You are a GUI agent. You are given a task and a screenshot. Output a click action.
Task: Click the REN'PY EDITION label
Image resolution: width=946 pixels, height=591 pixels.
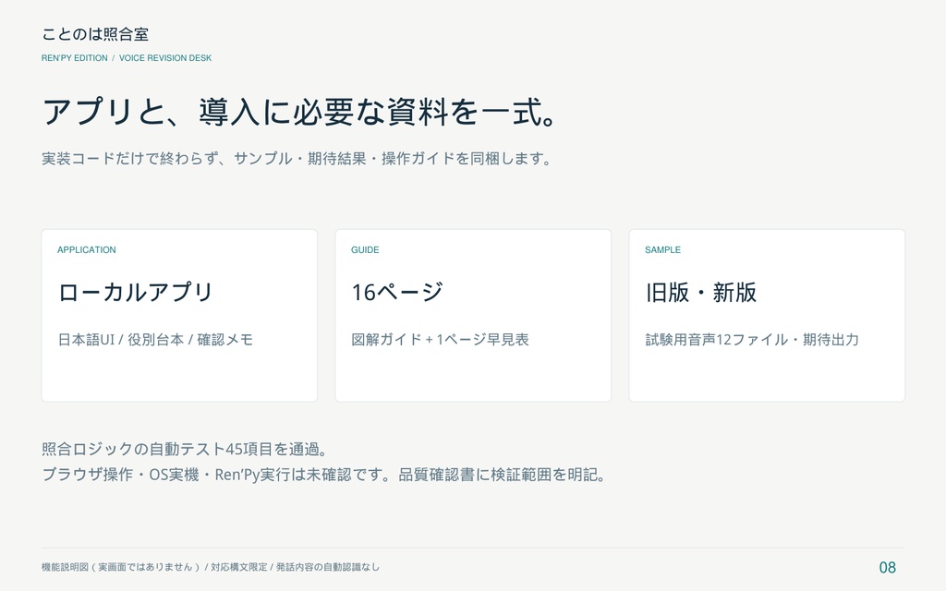(x=74, y=58)
